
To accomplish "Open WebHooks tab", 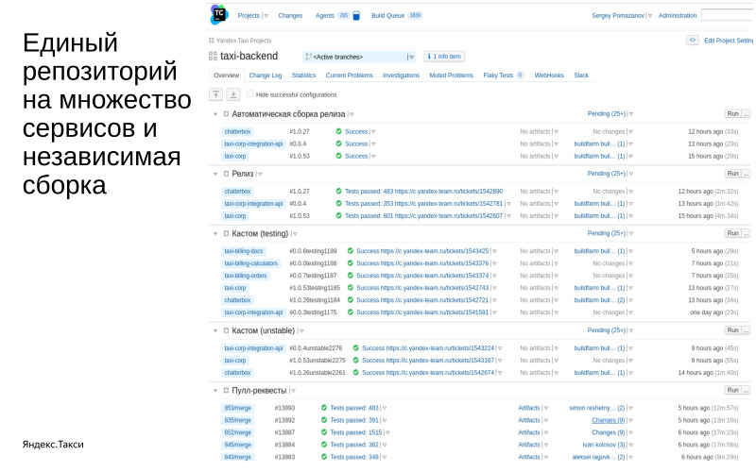I will point(549,76).
